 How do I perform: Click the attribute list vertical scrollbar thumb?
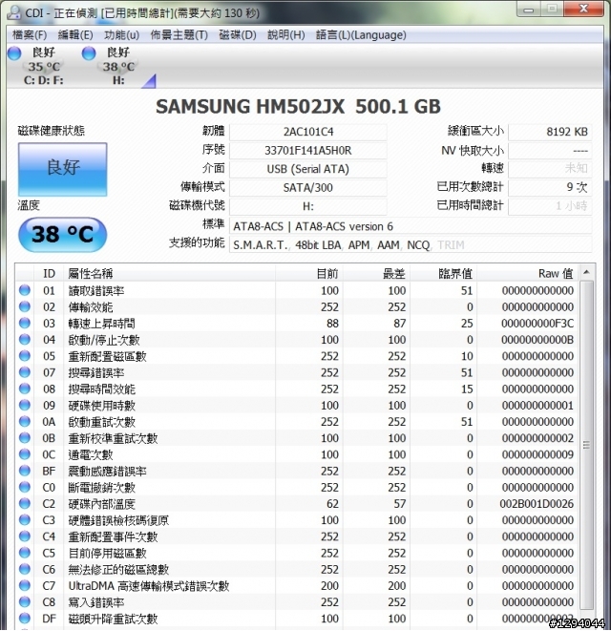[x=586, y=445]
